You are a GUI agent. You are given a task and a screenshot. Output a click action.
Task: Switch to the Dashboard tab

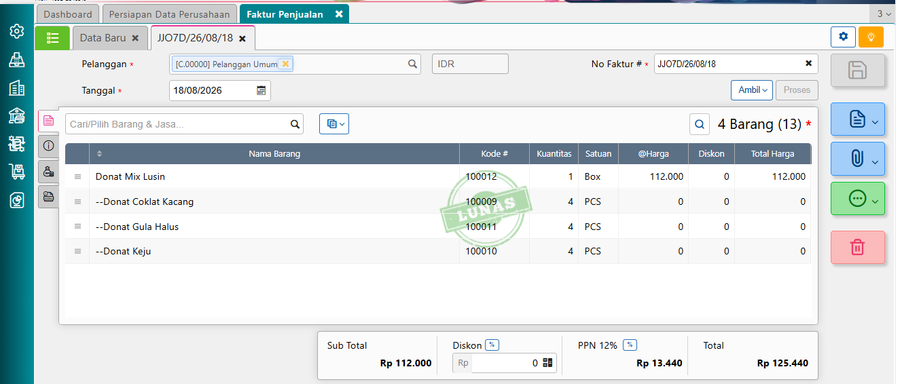tap(67, 14)
